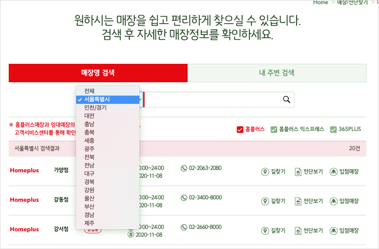This screenshot has width=379, height=249.
Task: Click 길찾기 pin icon in 가양점 row
Action: tap(265, 172)
